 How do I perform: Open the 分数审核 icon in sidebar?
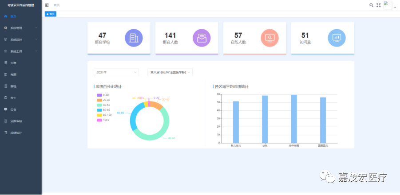click(6, 121)
